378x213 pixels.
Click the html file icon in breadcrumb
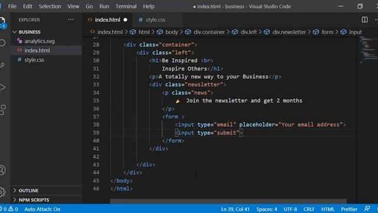(x=92, y=32)
